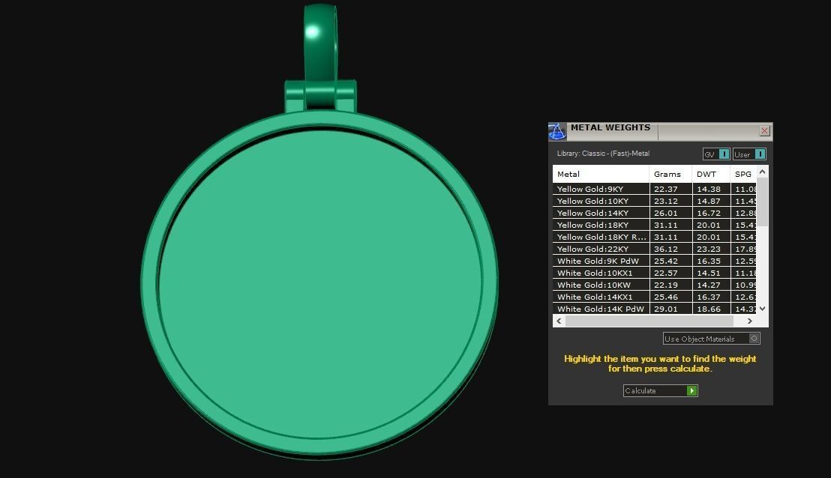Screen dimensions: 831x478
Task: Click grams value 26.01
Action: coord(666,213)
